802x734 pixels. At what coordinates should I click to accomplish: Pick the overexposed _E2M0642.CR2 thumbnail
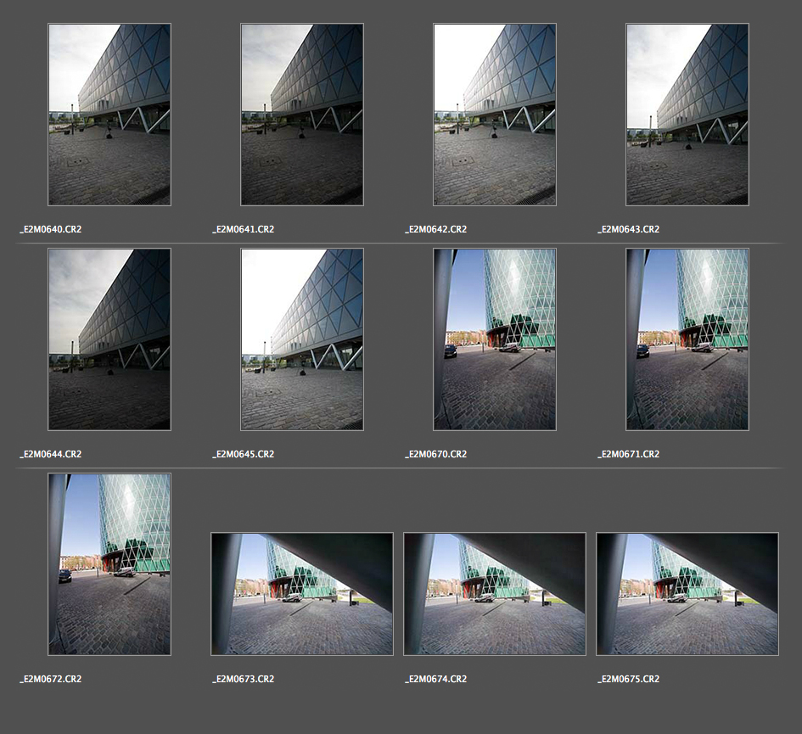pyautogui.click(x=495, y=115)
